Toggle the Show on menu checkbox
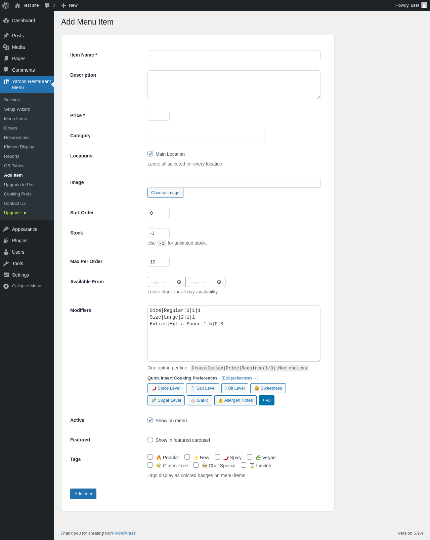Image resolution: width=430 pixels, height=540 pixels. [150, 420]
